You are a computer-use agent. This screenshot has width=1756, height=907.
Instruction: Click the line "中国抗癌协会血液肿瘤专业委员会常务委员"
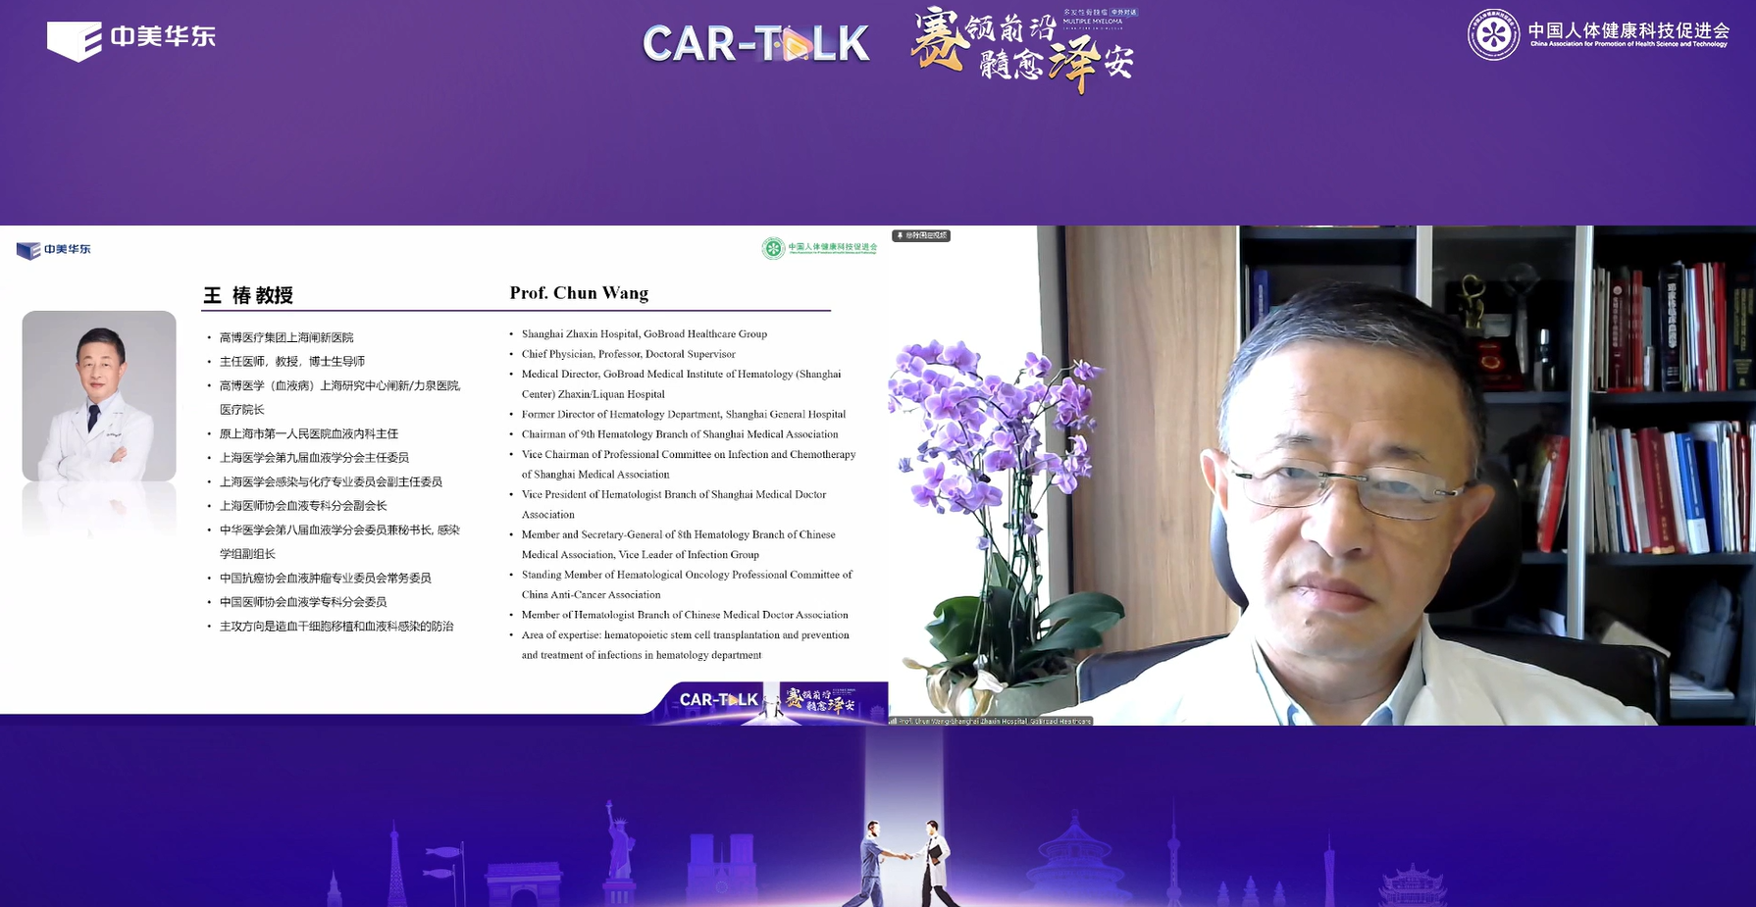tap(326, 579)
